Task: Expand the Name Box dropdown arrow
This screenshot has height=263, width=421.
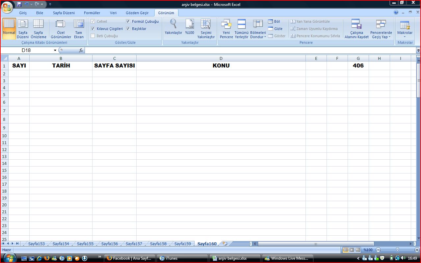Action: tap(55, 50)
